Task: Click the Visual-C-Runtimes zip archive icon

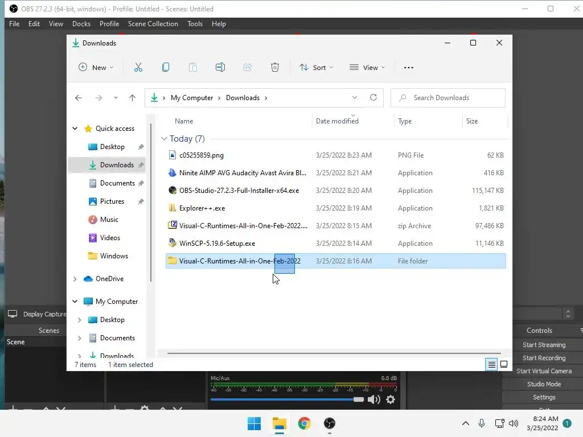Action: 172,225
